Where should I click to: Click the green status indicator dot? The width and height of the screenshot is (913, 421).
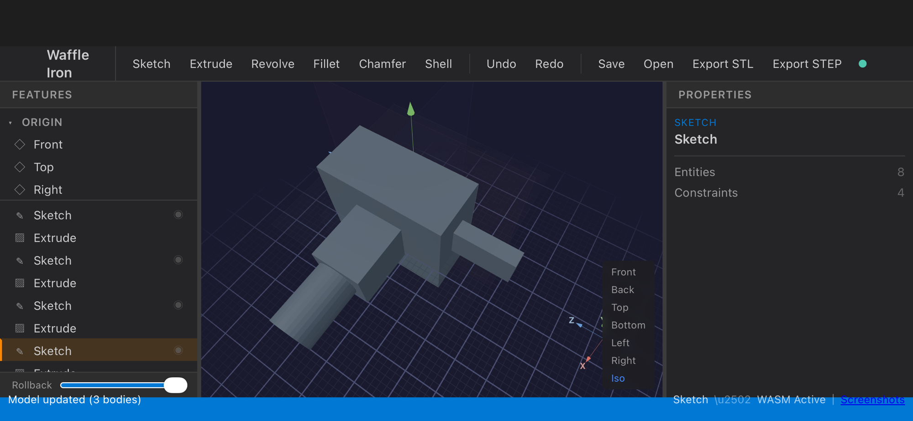pos(862,64)
